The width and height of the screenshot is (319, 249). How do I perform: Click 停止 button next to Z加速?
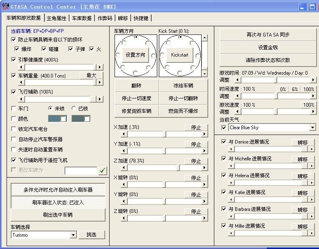tap(196, 161)
